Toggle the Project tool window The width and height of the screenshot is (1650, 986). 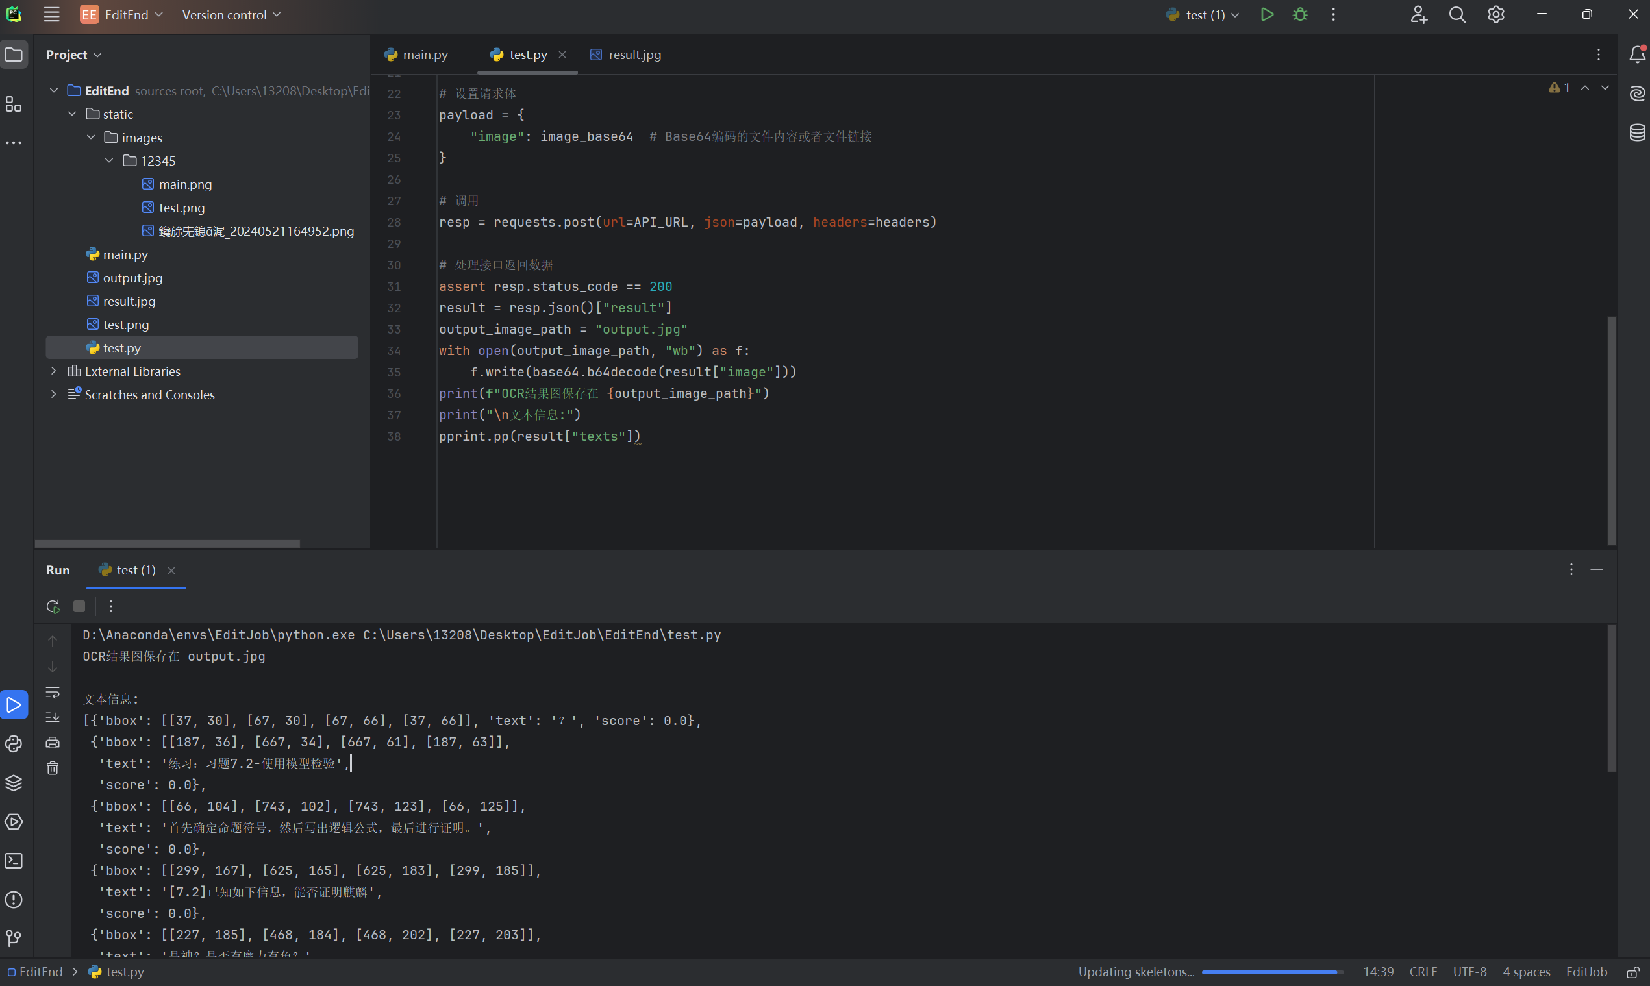coord(14,55)
